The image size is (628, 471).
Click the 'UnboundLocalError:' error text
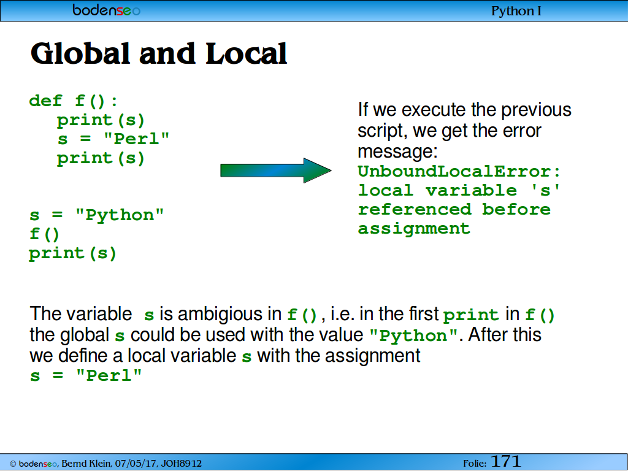pyautogui.click(x=459, y=172)
